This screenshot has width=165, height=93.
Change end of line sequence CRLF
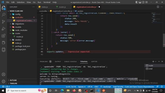click(x=96, y=87)
